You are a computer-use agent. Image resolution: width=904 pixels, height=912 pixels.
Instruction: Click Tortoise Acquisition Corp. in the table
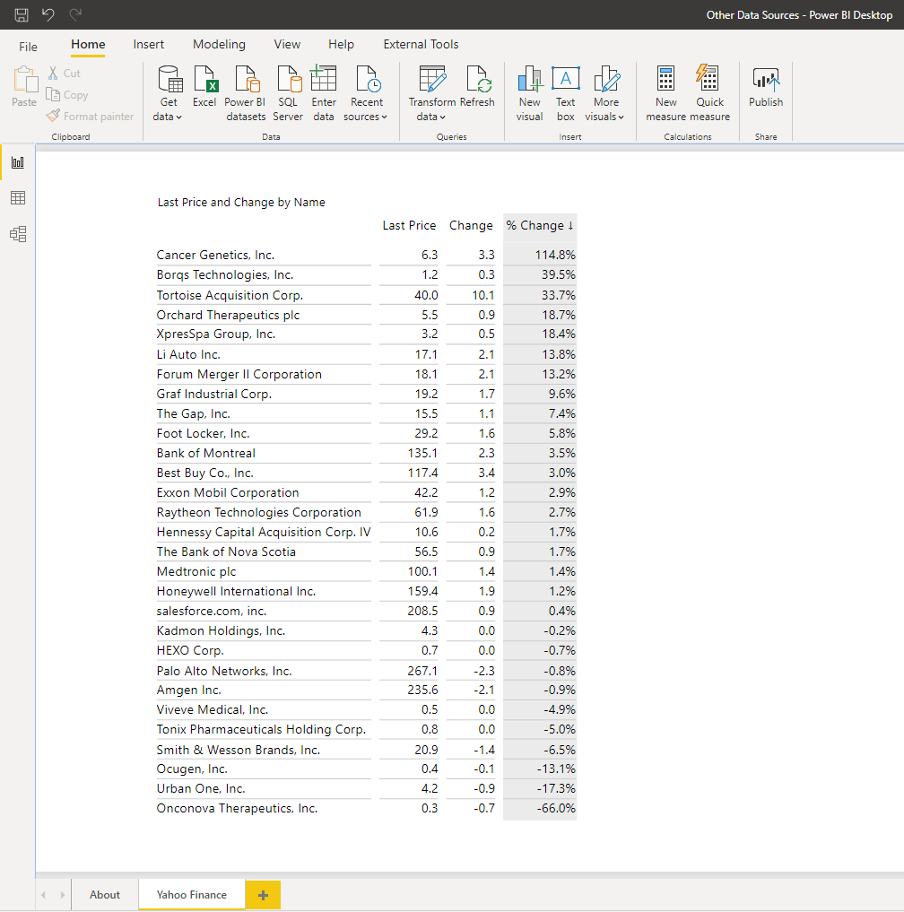pos(230,295)
